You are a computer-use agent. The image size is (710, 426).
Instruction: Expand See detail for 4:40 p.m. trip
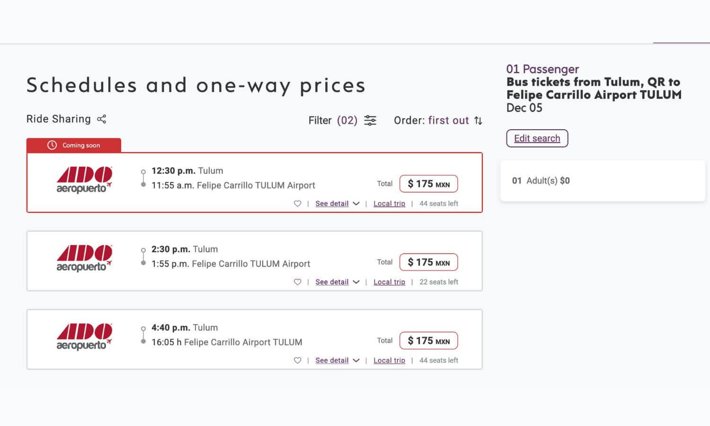(x=337, y=361)
